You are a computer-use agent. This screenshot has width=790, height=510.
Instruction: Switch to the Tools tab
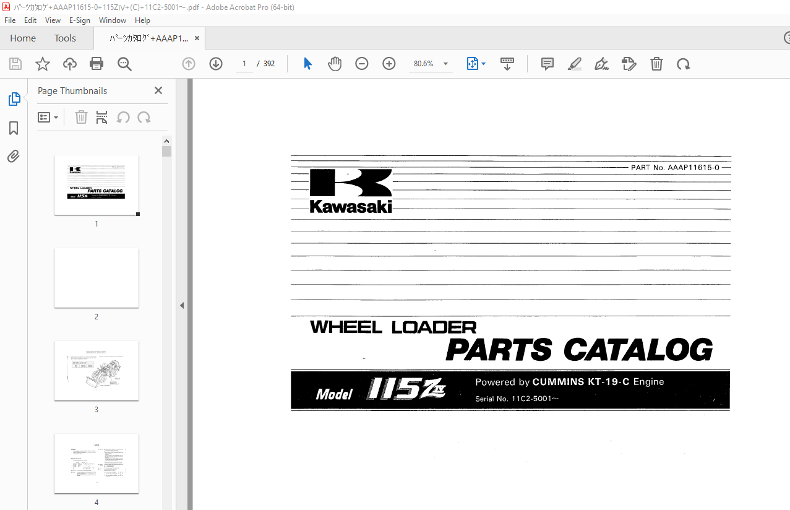coord(65,38)
